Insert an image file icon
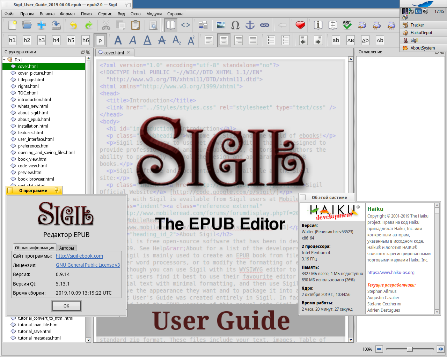This screenshot has height=357, width=447. coord(221,25)
